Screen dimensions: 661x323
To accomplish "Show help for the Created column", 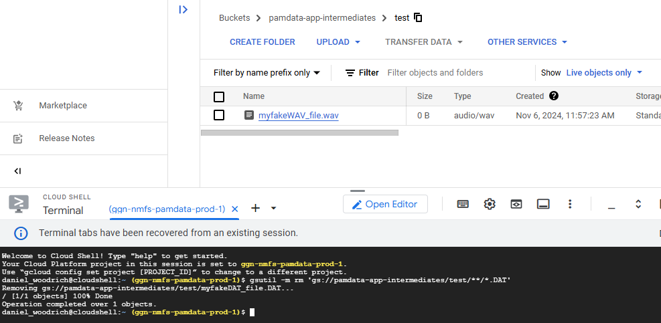I will (554, 96).
